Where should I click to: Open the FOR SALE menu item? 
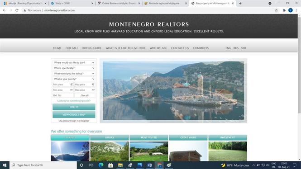tap(72, 48)
